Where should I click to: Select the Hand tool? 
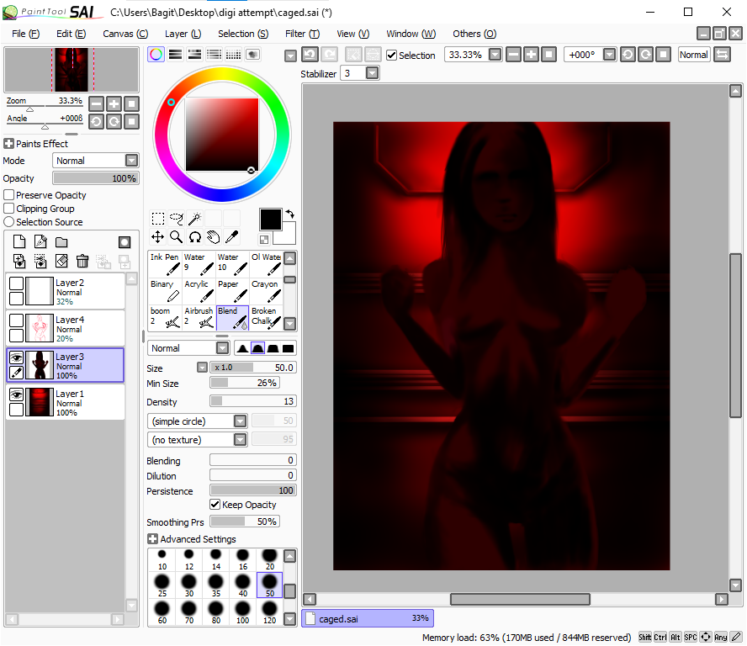point(214,236)
